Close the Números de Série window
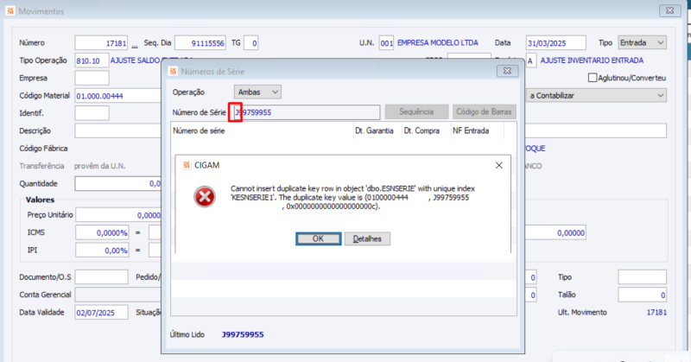Screen dimensions: 691x362 click(x=507, y=71)
